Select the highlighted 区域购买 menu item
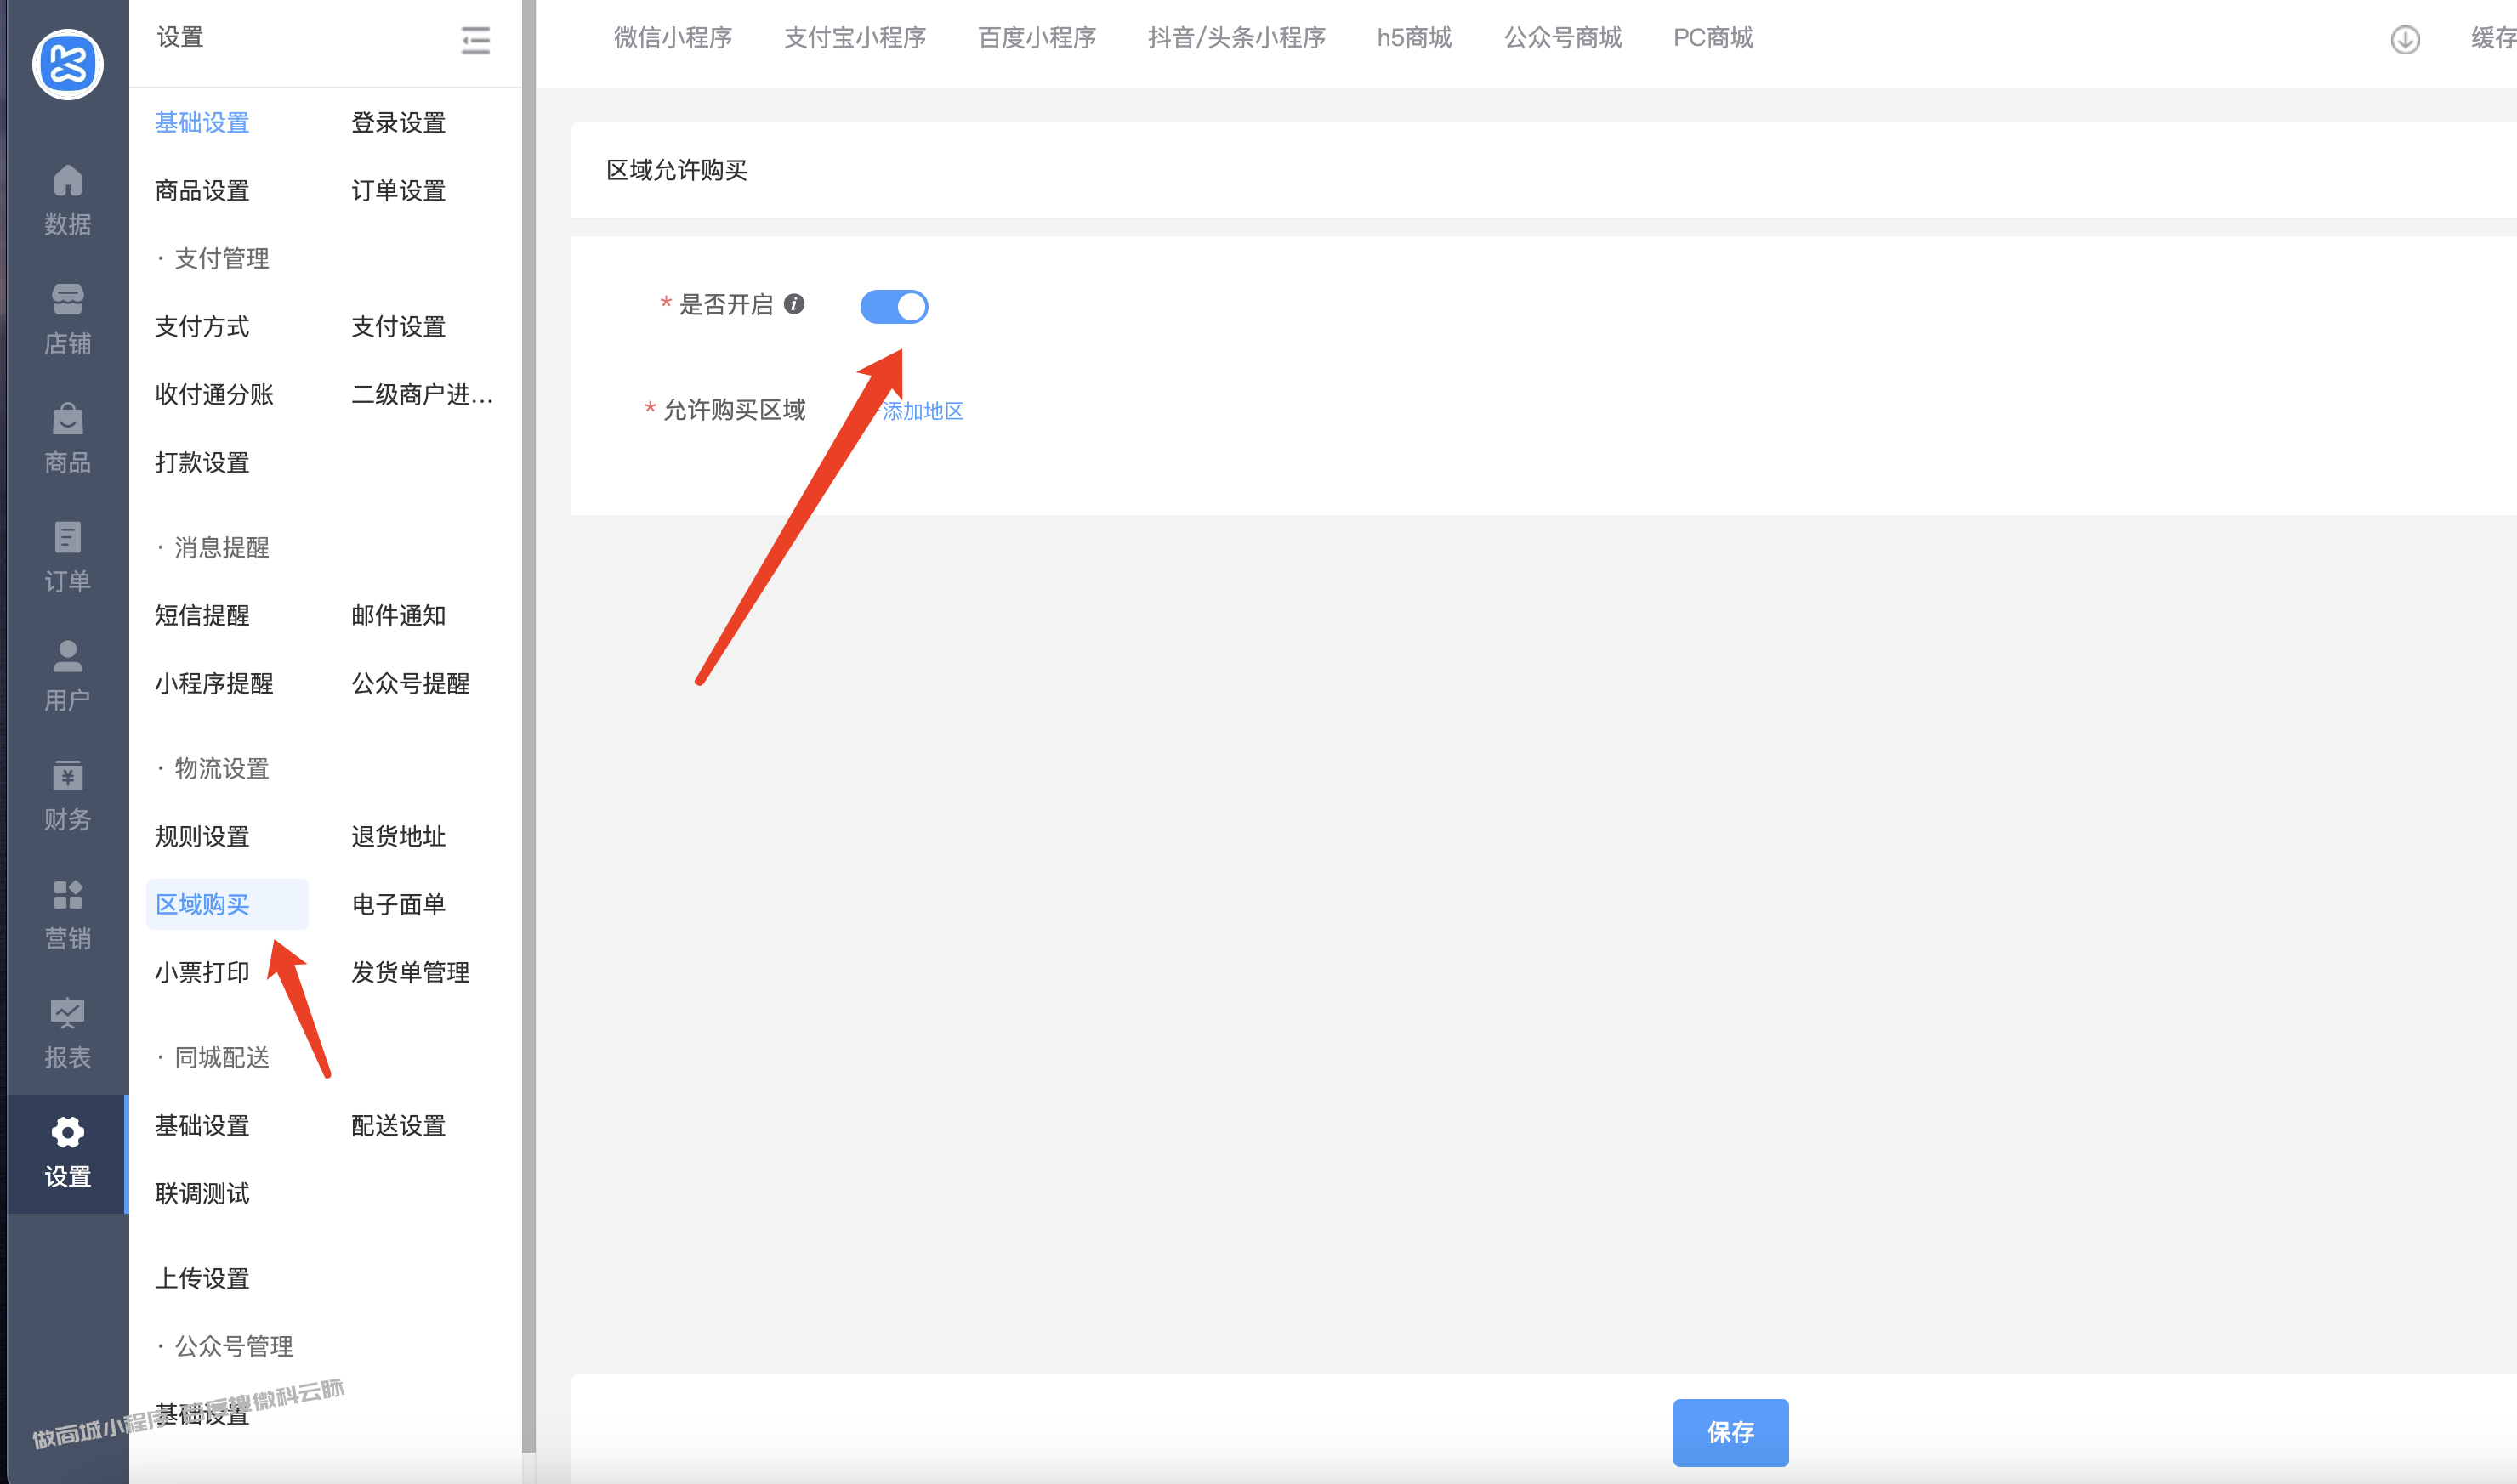The height and width of the screenshot is (1484, 2517). (x=227, y=905)
